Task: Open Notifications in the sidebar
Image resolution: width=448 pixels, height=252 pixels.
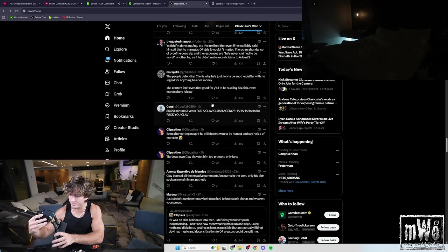Action: click(x=121, y=60)
